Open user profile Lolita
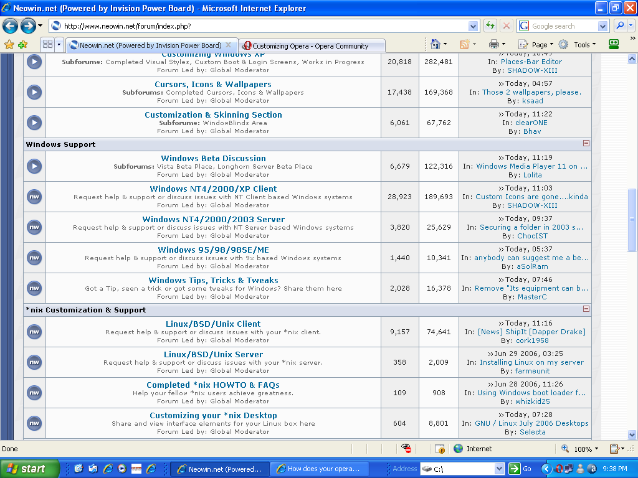 [532, 175]
